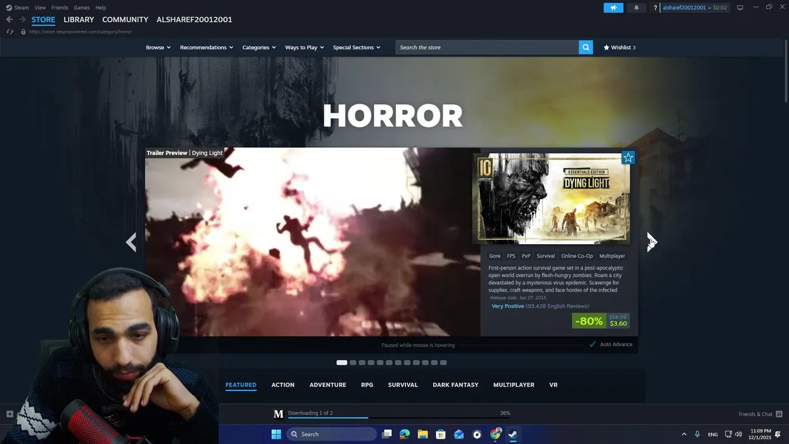789x444 pixels.
Task: Select the FEATURED tab
Action: point(241,385)
